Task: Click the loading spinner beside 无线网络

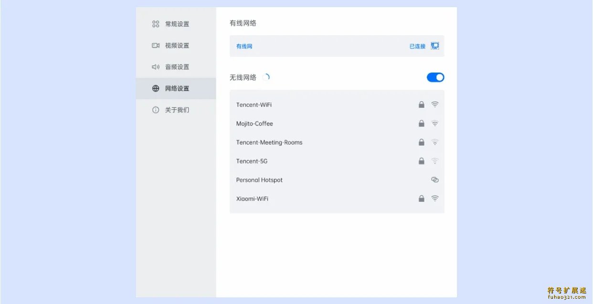Action: tap(267, 76)
